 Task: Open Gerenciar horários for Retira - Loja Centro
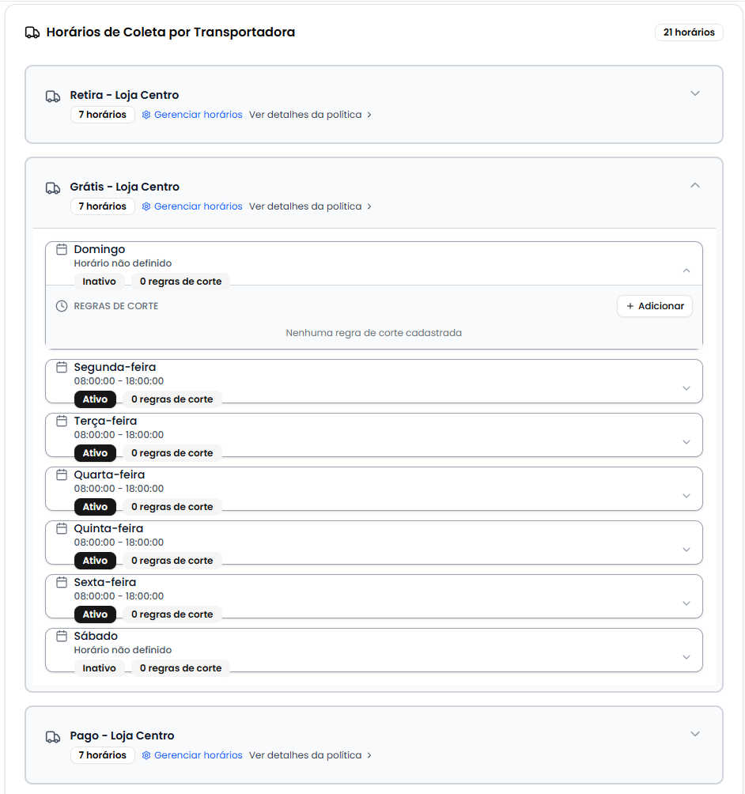pyautogui.click(x=199, y=114)
